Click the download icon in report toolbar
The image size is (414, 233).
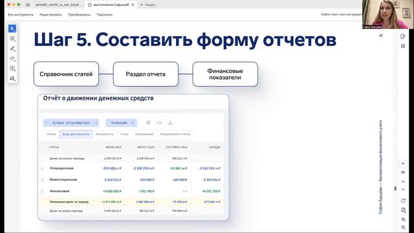(x=170, y=122)
